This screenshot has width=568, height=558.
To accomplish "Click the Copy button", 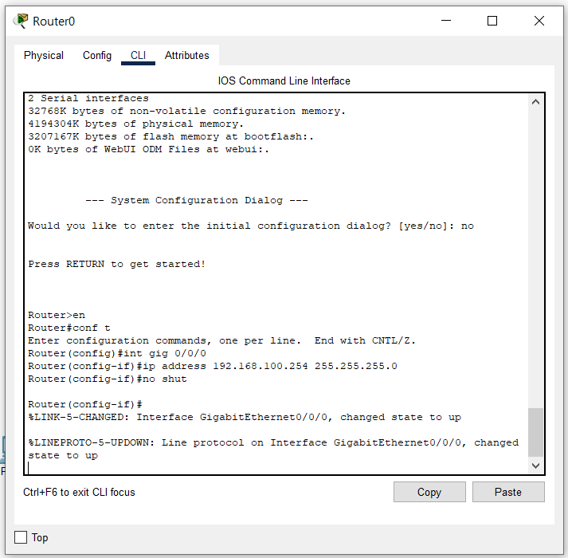I will tap(429, 492).
